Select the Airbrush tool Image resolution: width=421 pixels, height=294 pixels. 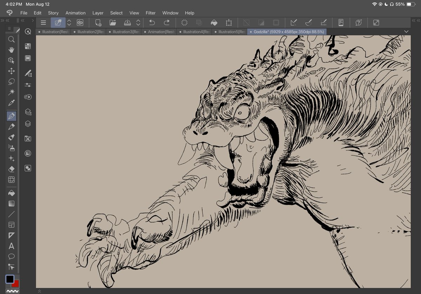11,148
